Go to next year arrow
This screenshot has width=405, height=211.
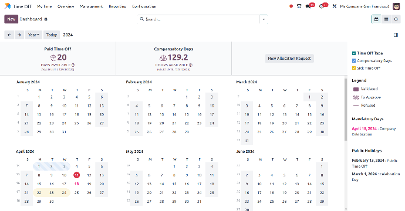pyautogui.click(x=19, y=35)
